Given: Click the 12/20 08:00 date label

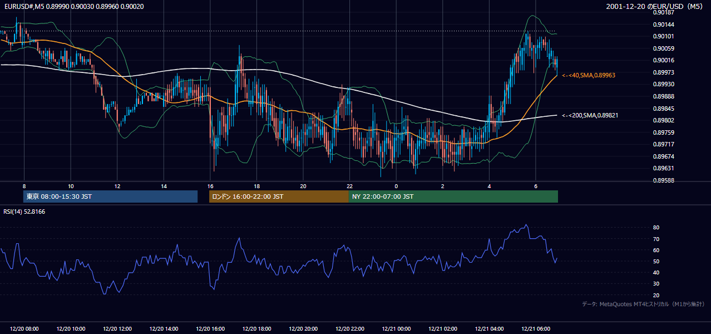Looking at the screenshot, I should pyautogui.click(x=24, y=329).
